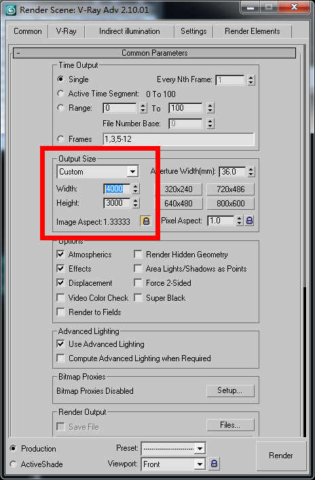Toggle the Viewport lock icon

click(x=214, y=464)
